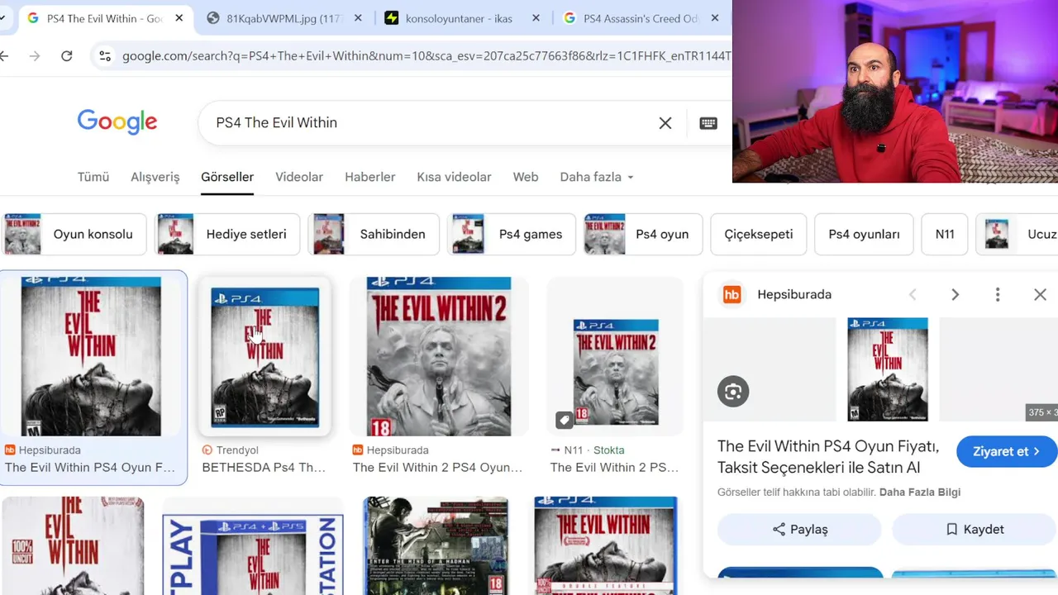Select the Görseller search tab

tap(227, 177)
